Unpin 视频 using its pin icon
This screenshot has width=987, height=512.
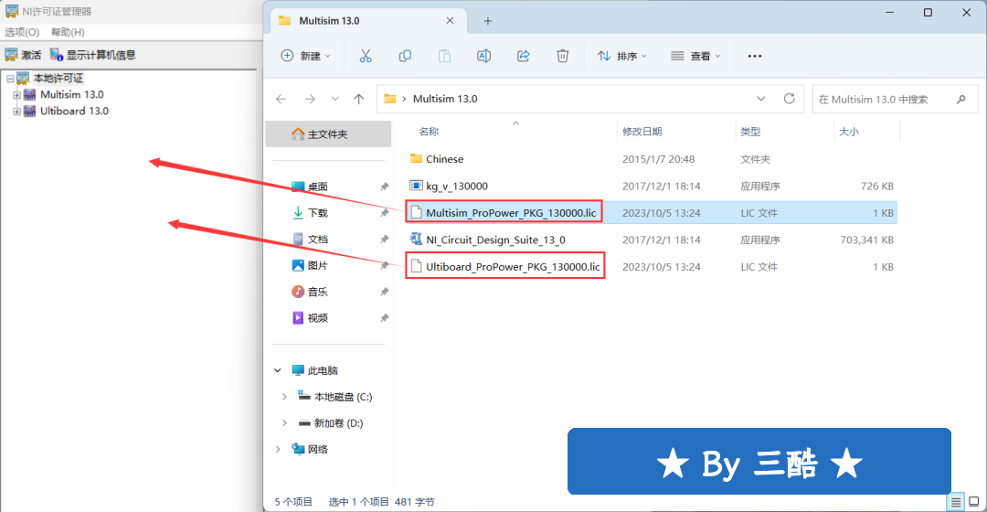pyautogui.click(x=384, y=318)
